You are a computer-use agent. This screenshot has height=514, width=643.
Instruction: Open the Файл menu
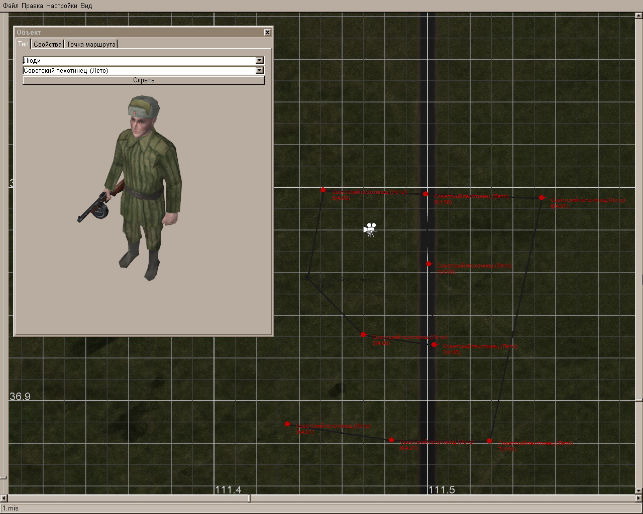coord(11,6)
